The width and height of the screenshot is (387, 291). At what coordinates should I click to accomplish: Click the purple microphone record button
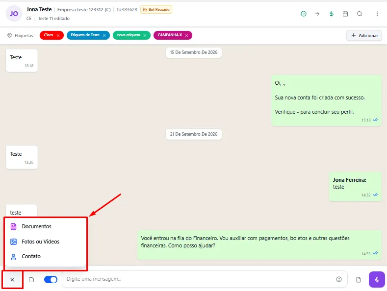(x=377, y=279)
